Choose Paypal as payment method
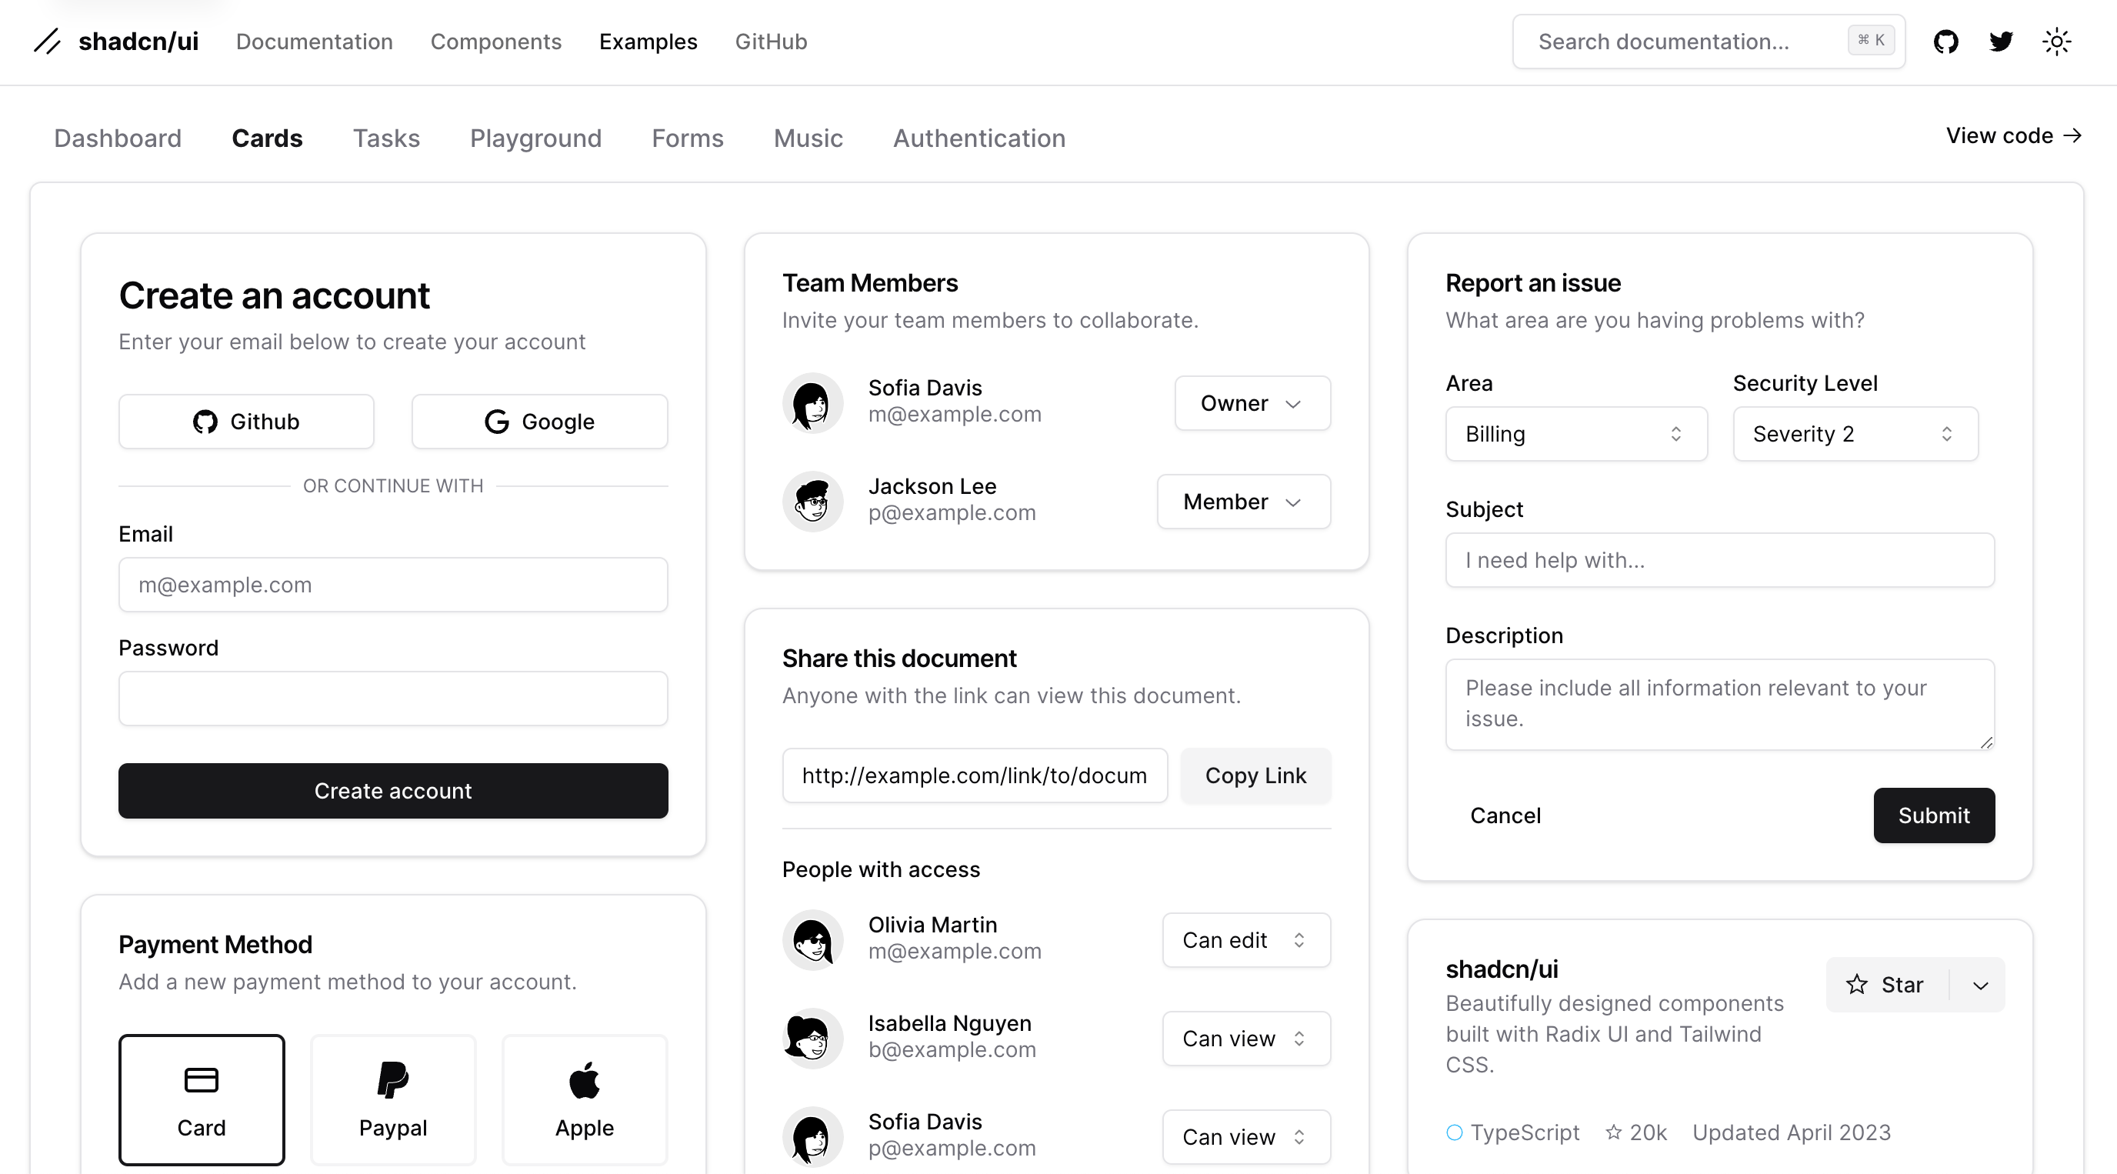 (x=393, y=1099)
